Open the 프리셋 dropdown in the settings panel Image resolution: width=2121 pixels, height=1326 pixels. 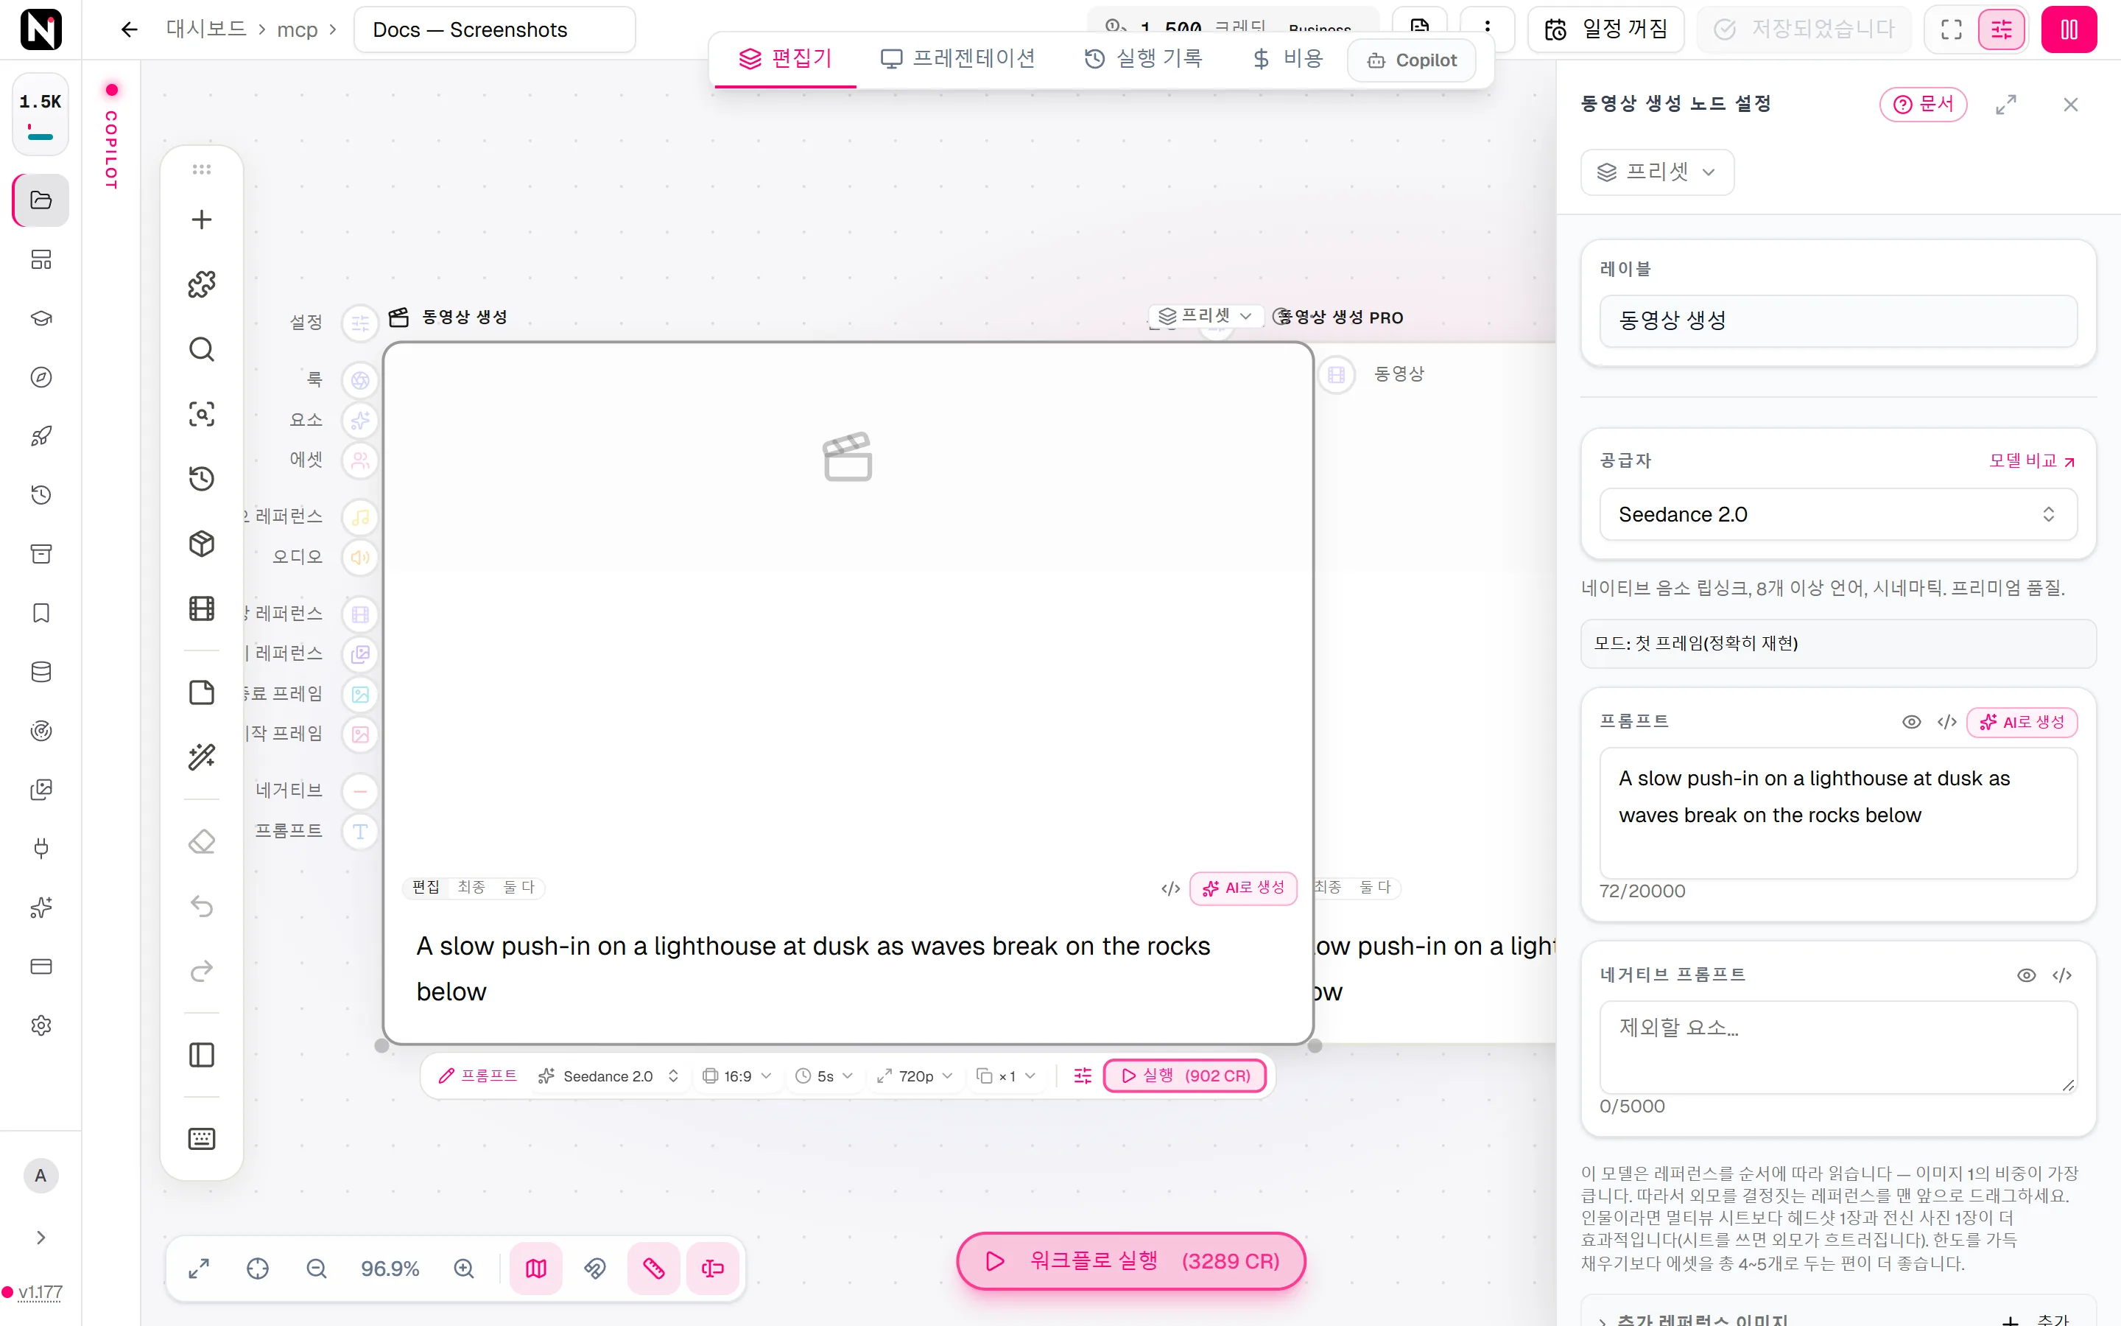point(1656,172)
